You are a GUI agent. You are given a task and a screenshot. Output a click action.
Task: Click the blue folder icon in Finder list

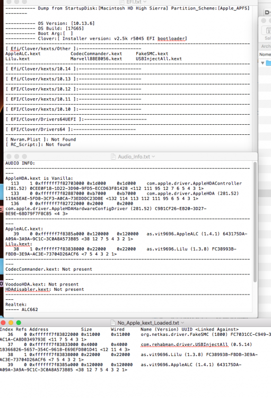(x=268, y=63)
